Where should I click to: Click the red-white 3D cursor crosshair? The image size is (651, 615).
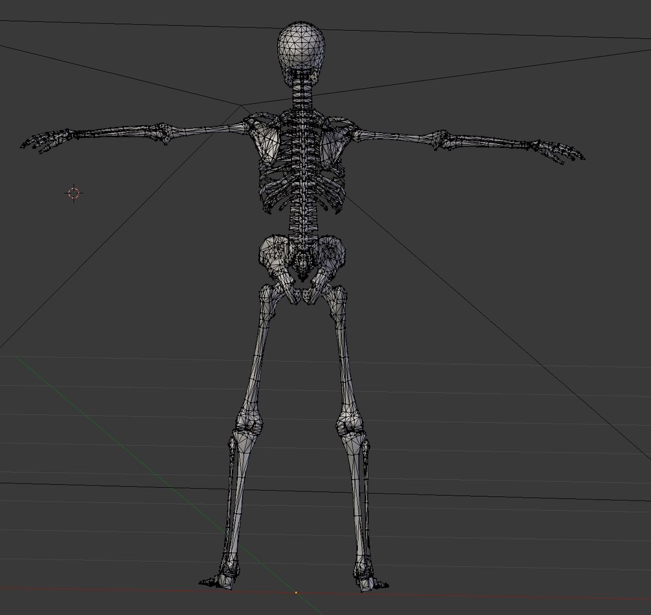(x=74, y=193)
